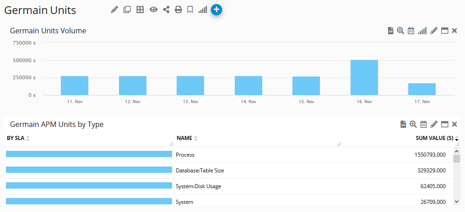Zoom in on Germain Units Volume chart

point(400,31)
